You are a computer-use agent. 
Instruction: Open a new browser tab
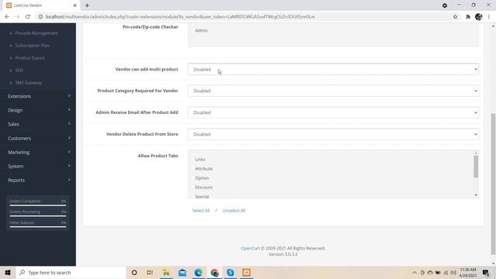[x=87, y=5]
